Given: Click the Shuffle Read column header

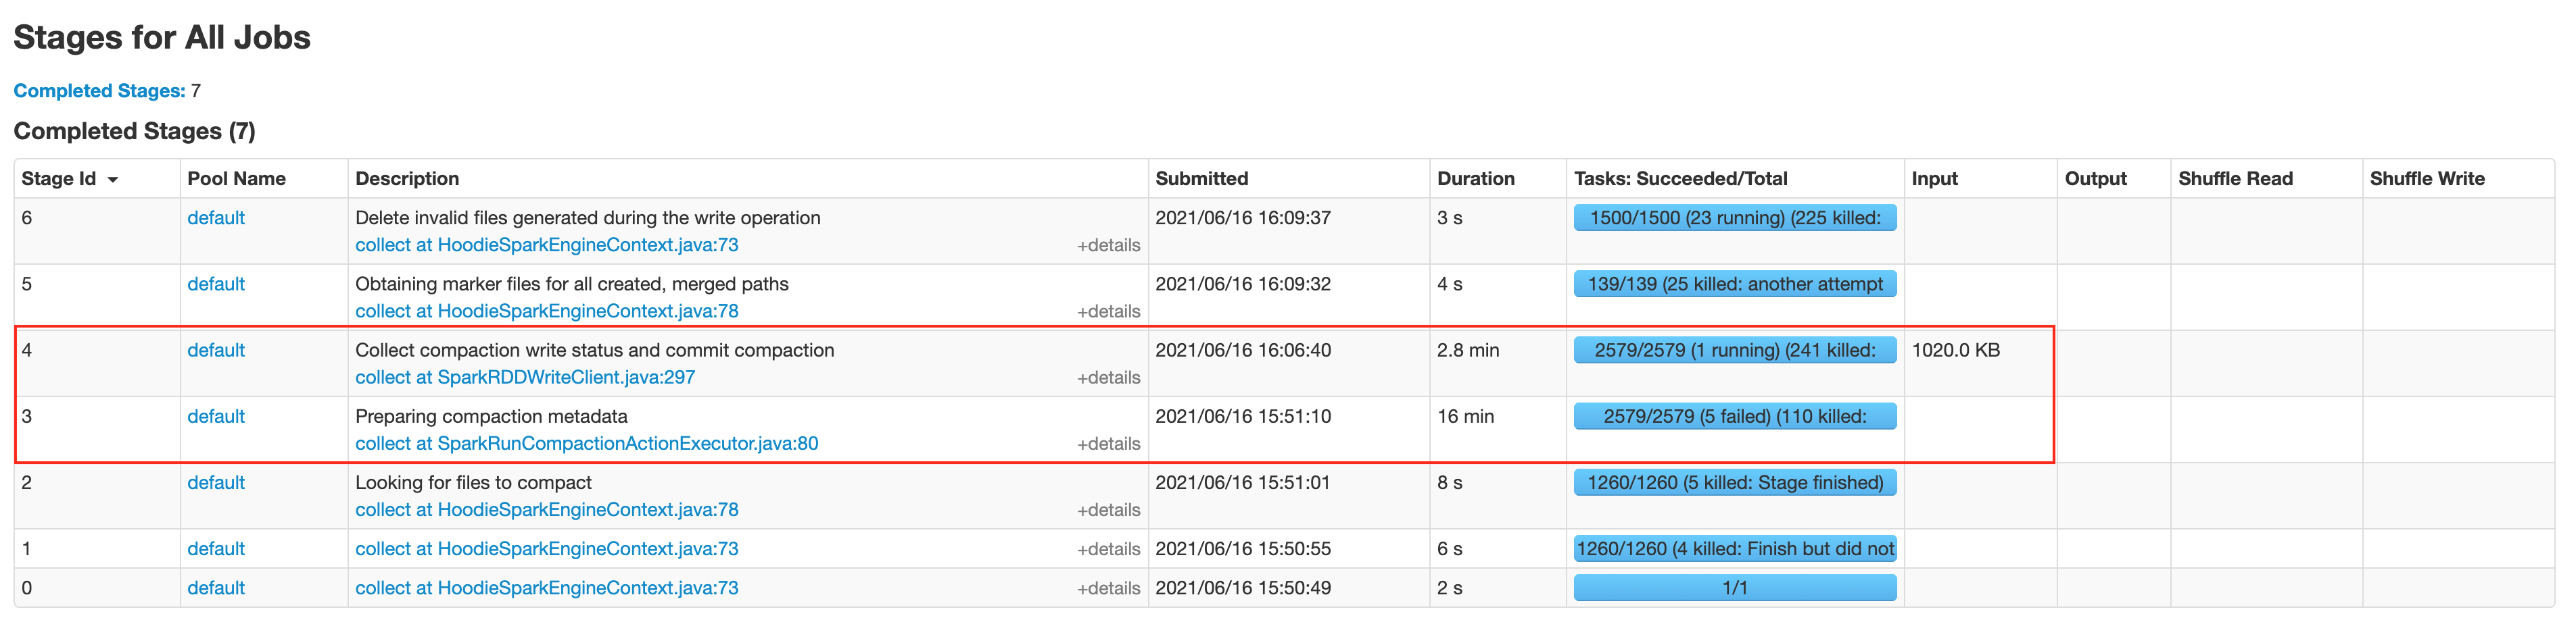Looking at the screenshot, I should pos(2235,179).
